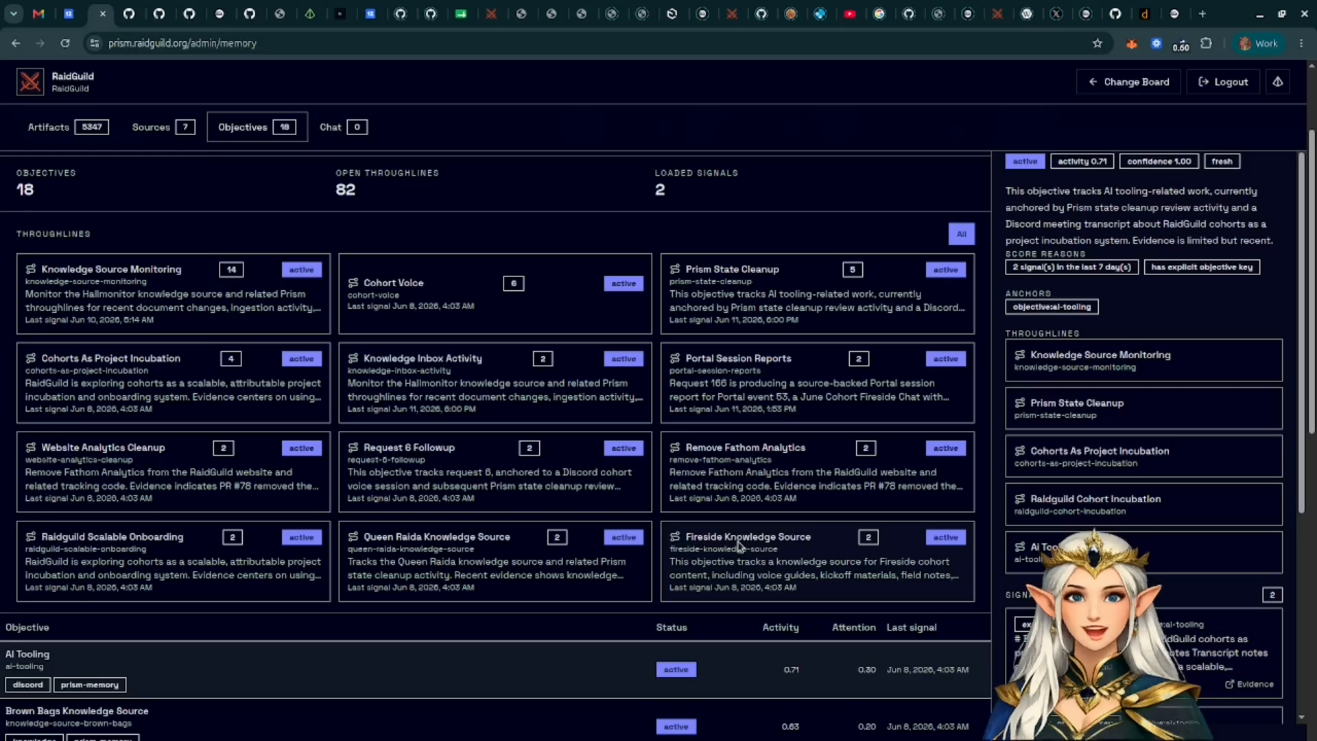Go back to the previous page
Image resolution: width=1317 pixels, height=741 pixels.
click(x=16, y=43)
